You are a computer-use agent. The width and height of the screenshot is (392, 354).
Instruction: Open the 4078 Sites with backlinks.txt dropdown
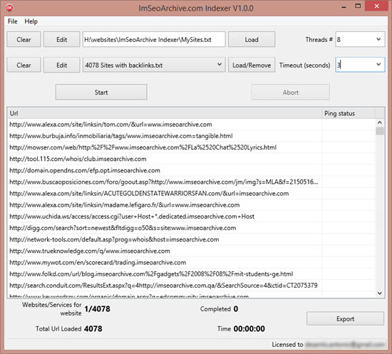tap(154, 66)
